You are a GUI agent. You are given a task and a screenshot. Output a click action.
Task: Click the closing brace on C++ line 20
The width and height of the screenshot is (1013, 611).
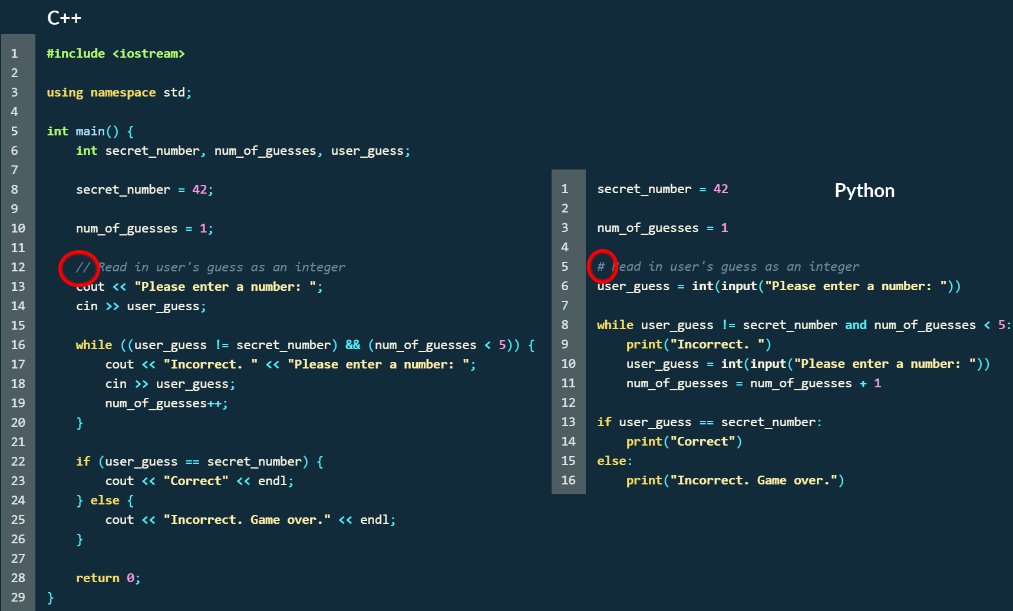pyautogui.click(x=80, y=423)
